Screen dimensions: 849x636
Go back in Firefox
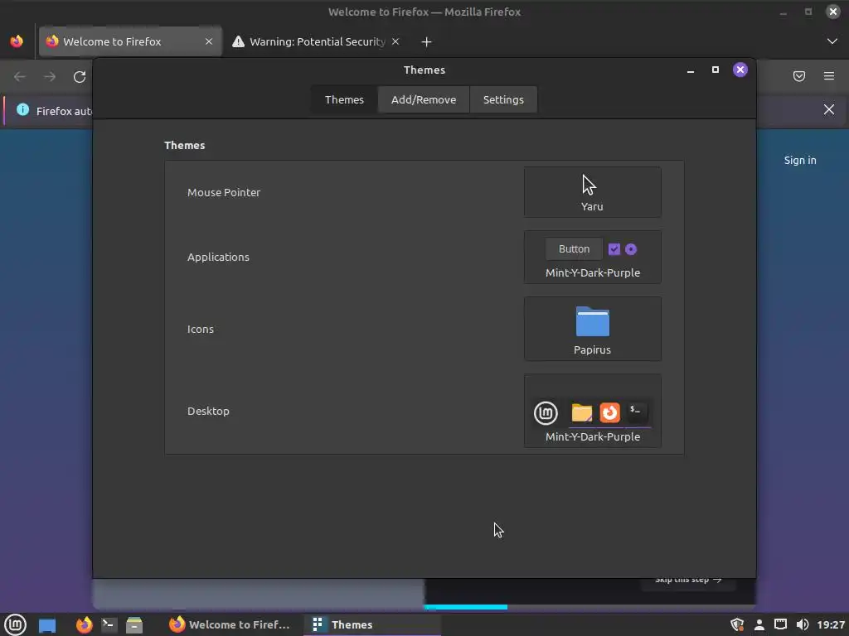[x=20, y=77]
